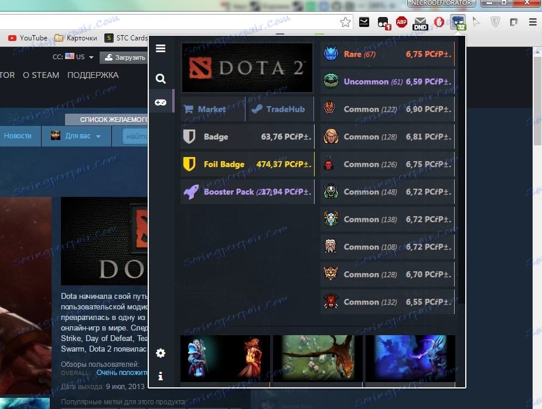This screenshot has width=542, height=409.
Task: Switch to the TradeHub tab
Action: [x=279, y=109]
